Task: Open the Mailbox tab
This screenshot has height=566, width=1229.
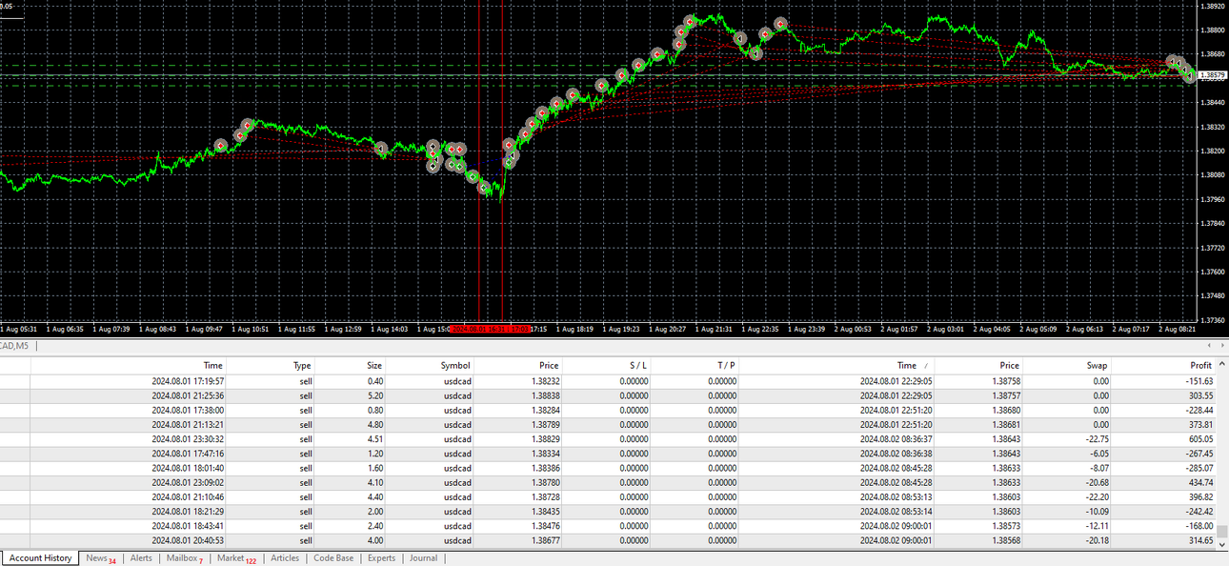Action: pyautogui.click(x=185, y=558)
